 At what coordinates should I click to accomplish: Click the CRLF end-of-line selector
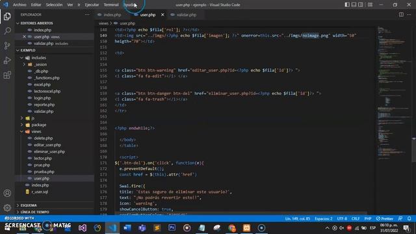click(x=356, y=218)
